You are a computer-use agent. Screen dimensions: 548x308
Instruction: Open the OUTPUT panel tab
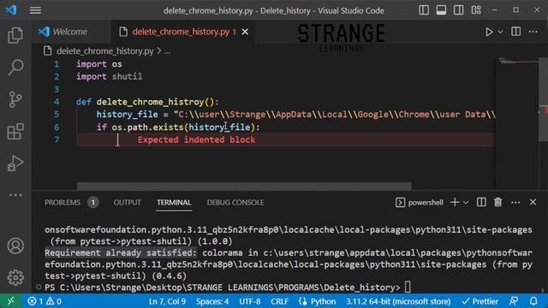[127, 203]
